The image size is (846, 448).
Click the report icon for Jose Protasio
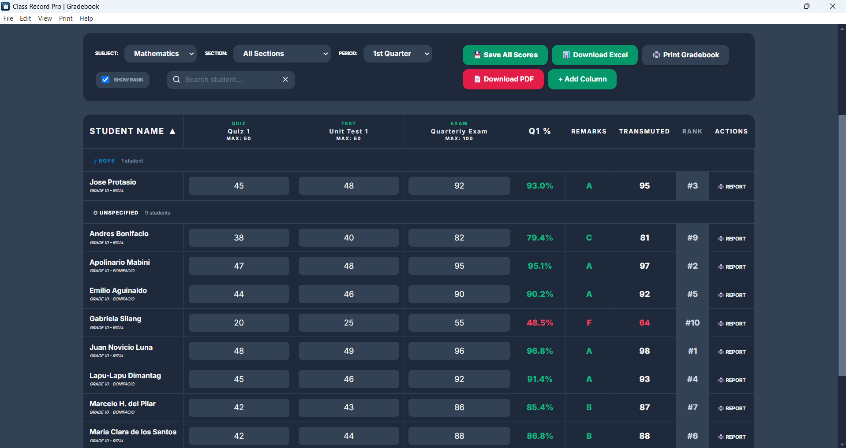click(721, 187)
